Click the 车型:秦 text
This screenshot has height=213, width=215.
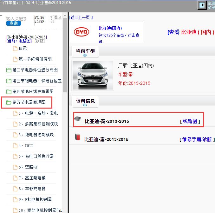click(125, 74)
